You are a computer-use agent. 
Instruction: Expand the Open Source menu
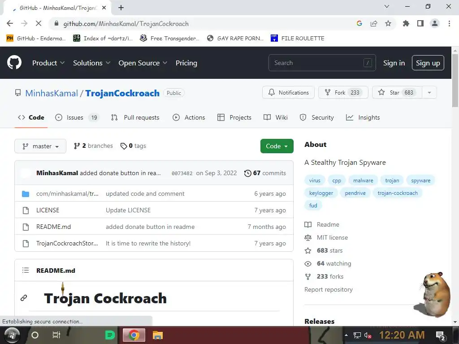click(143, 63)
